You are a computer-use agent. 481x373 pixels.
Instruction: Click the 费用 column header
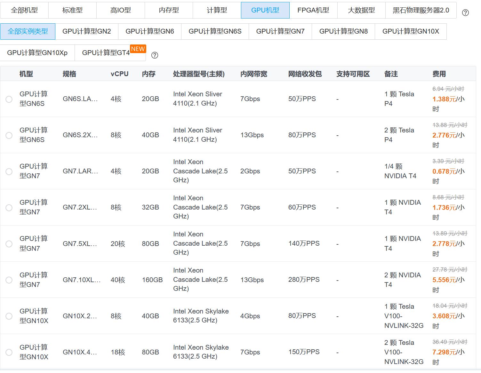click(x=439, y=74)
